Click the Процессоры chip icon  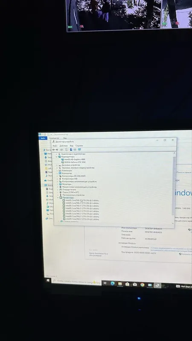pos(61,198)
